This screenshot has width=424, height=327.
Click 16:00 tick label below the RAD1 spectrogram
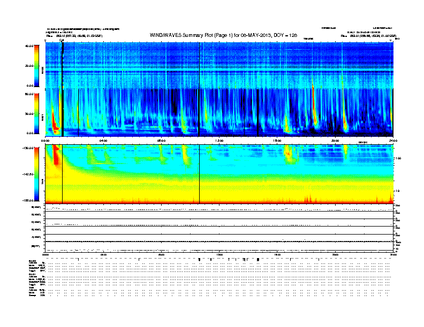pos(277,141)
